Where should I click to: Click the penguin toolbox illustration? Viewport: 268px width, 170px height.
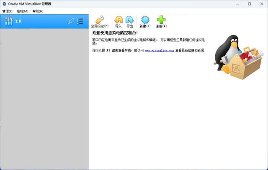(x=239, y=57)
